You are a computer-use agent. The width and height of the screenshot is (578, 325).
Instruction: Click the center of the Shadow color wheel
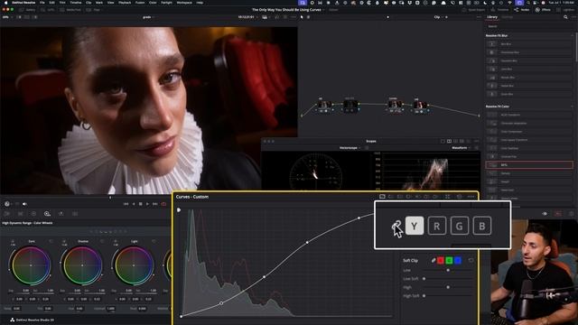pos(82,265)
